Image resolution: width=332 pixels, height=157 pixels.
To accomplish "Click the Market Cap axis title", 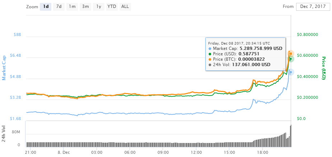I will click(x=4, y=67).
